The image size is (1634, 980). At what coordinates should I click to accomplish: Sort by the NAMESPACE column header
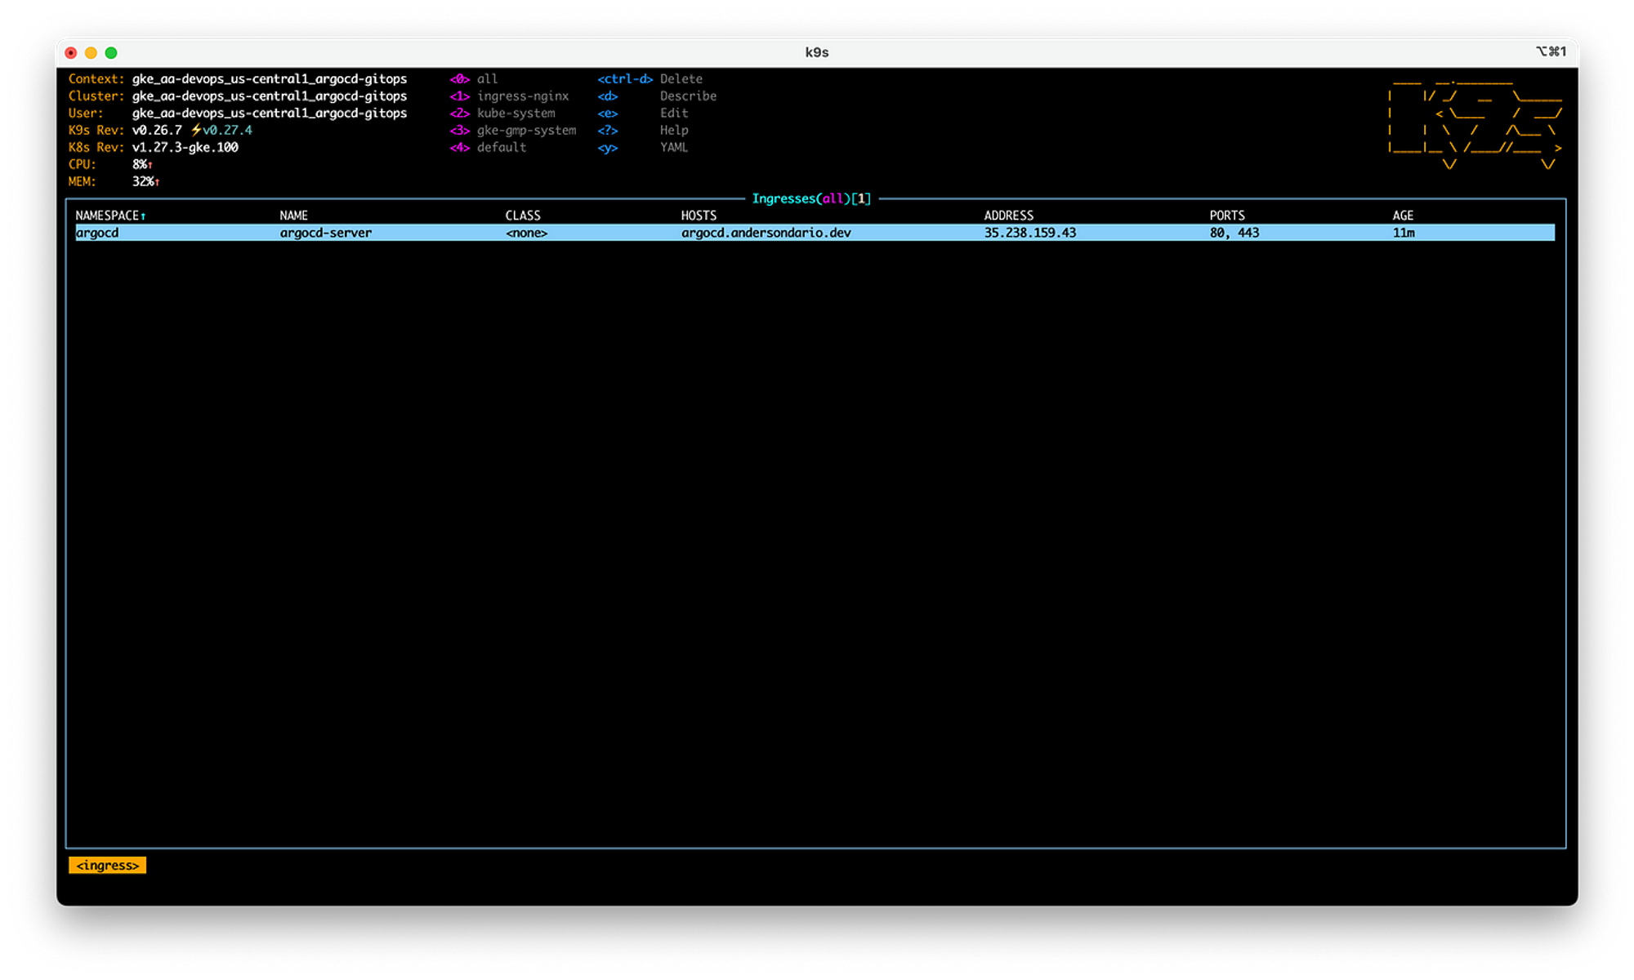tap(110, 216)
